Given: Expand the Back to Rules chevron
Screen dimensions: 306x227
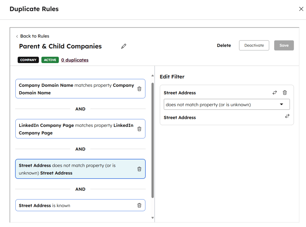Looking at the screenshot, I should (17, 36).
